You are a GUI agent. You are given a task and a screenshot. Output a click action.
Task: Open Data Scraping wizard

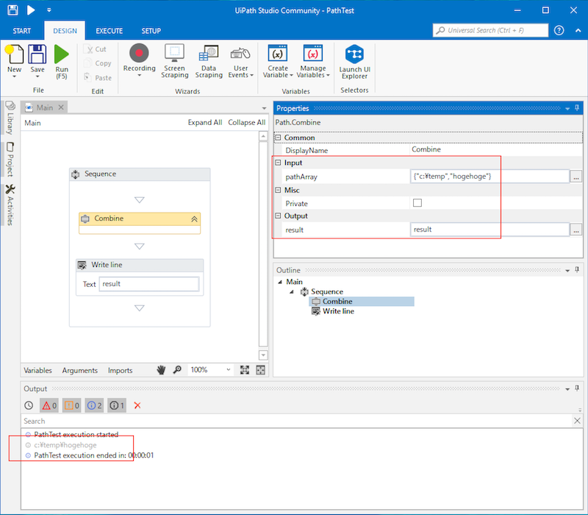(x=209, y=62)
